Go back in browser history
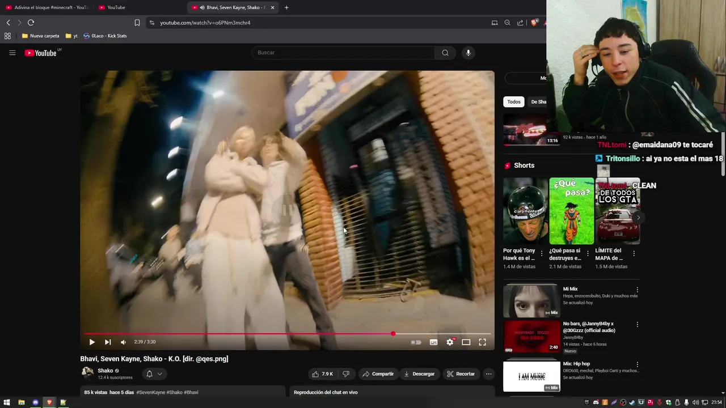Viewport: 726px width, 408px height. pos(8,23)
